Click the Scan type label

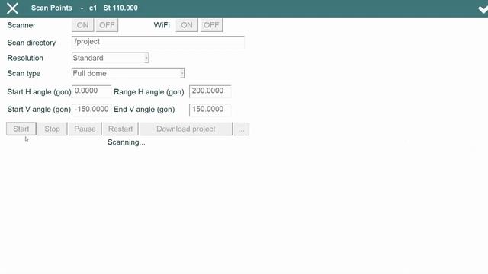click(x=24, y=74)
